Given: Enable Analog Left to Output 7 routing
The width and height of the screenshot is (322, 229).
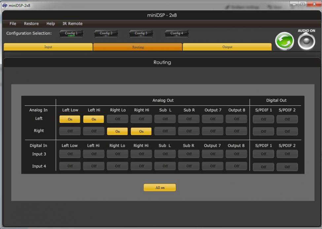Looking at the screenshot, I should pos(213,119).
